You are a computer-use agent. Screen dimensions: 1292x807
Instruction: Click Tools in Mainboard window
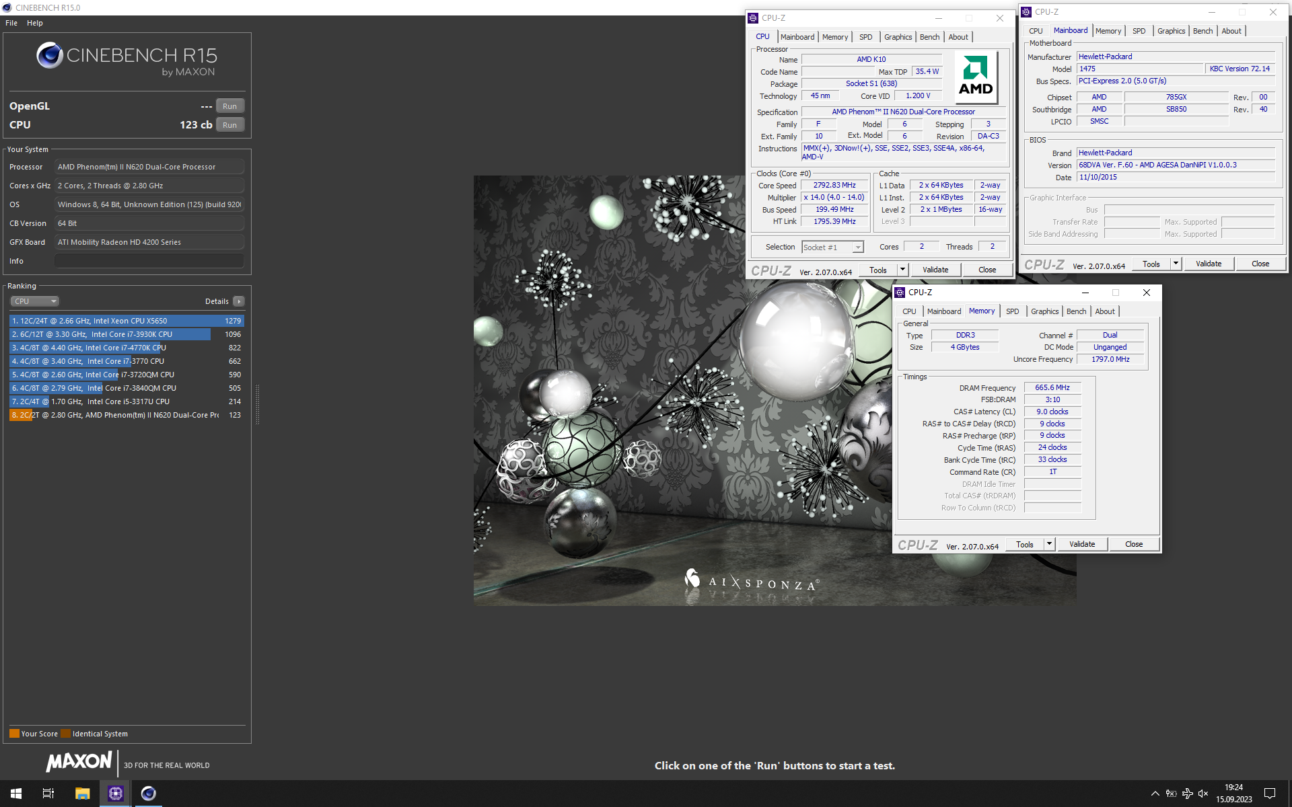coord(1151,264)
